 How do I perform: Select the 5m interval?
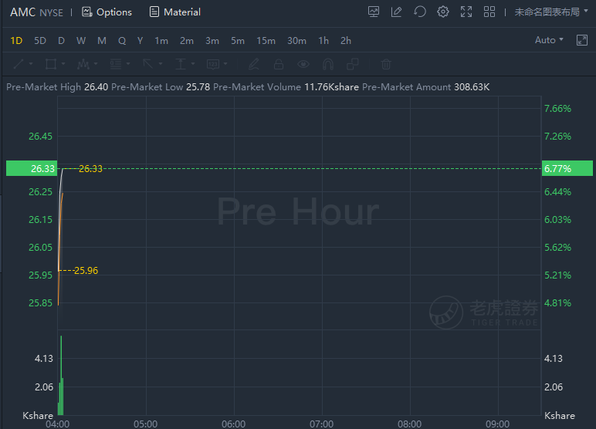coord(238,41)
